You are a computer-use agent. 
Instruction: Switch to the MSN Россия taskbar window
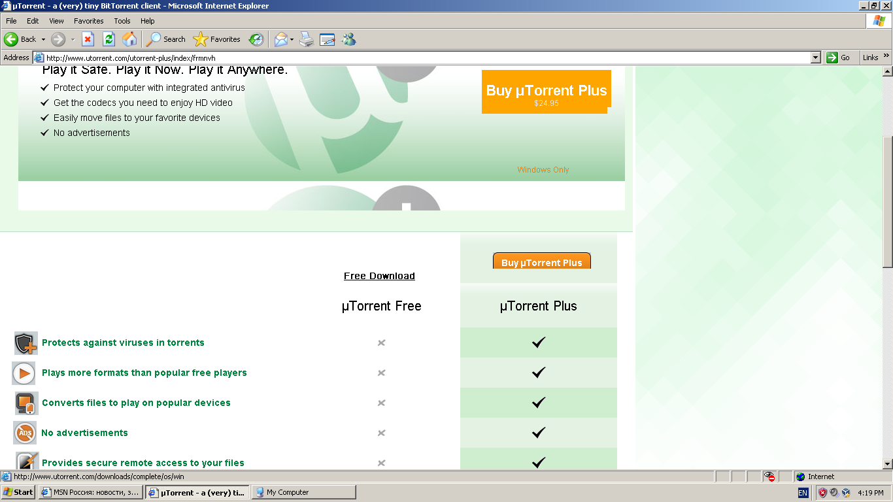(90, 492)
